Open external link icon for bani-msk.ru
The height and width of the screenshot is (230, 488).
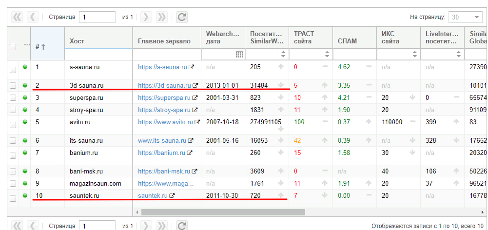195,171
